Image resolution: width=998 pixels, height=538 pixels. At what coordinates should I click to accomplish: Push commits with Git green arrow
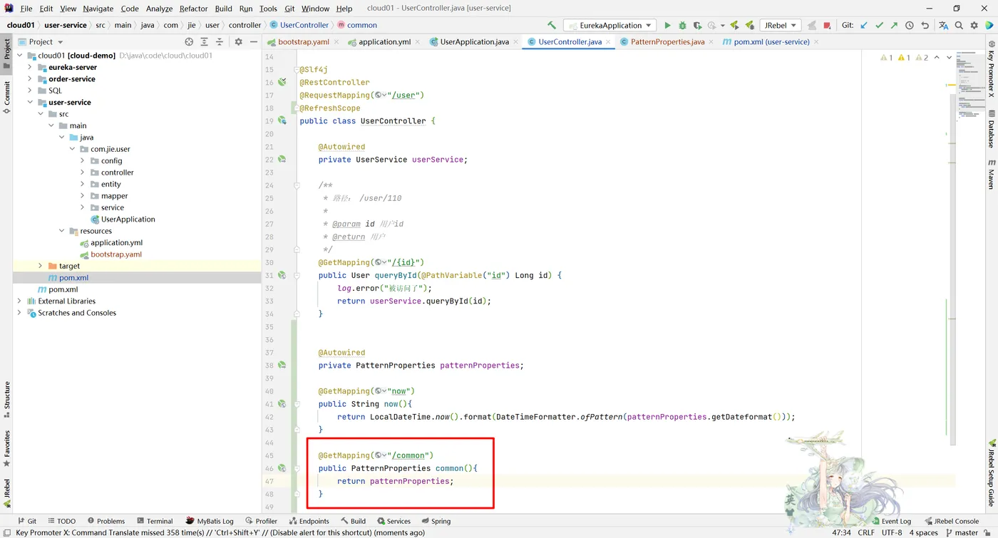894,25
